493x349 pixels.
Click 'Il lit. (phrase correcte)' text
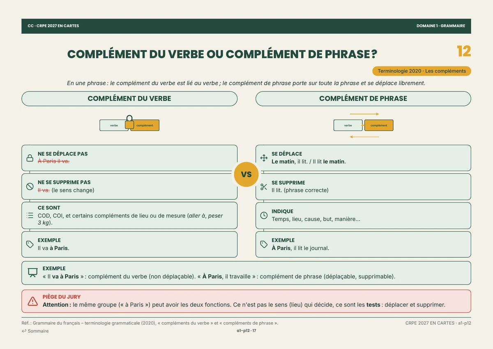click(300, 190)
